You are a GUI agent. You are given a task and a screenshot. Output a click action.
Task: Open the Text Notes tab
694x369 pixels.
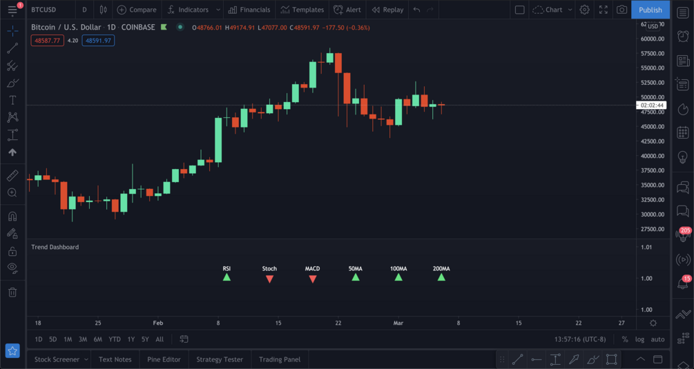tap(115, 359)
